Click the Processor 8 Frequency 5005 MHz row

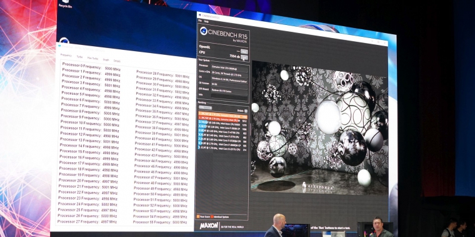(x=90, y=112)
